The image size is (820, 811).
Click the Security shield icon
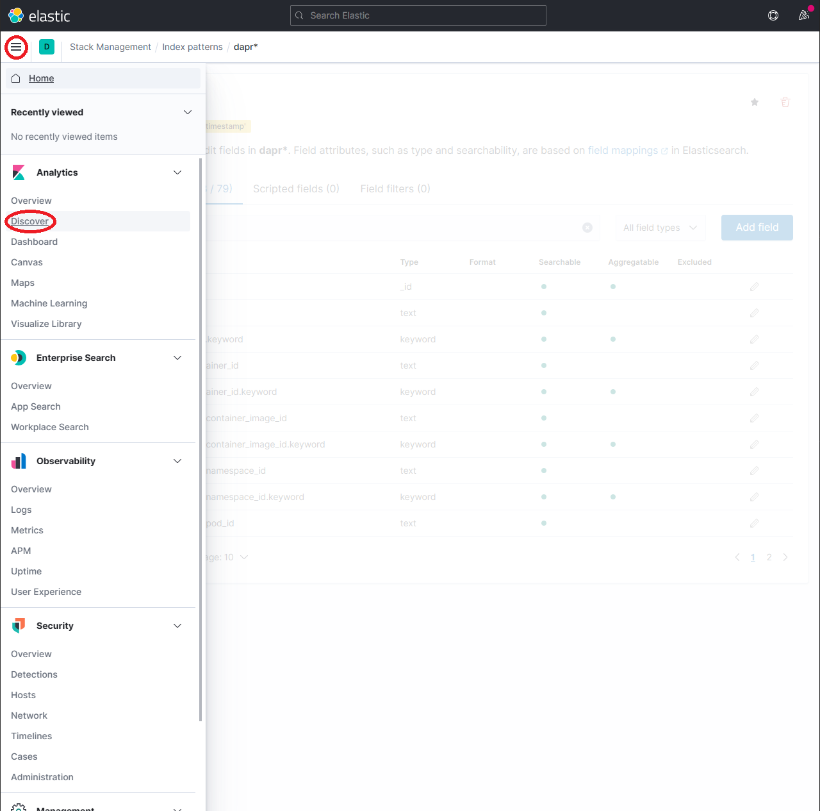click(x=19, y=625)
